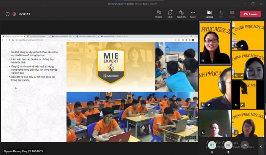Click the chevron arrow beside participant avatars
Image resolution: width=266 pixels, height=155 pixels.
click(x=261, y=146)
